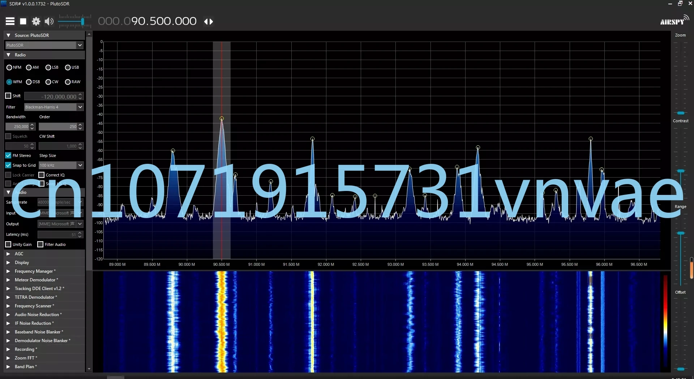The width and height of the screenshot is (694, 379).
Task: Click the 91.000 M frequency axis label
Action: (257, 264)
